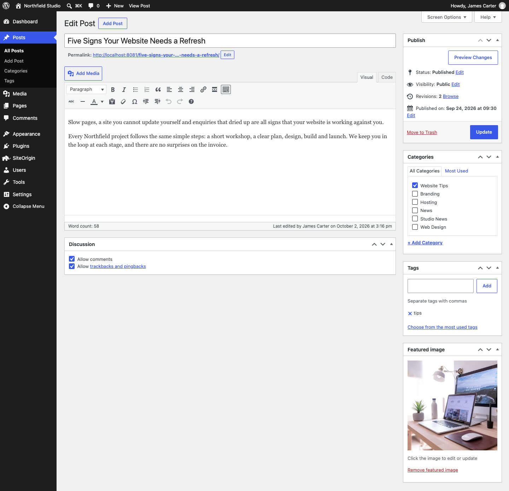This screenshot has width=509, height=491.
Task: Align text to the left
Action: pyautogui.click(x=169, y=89)
